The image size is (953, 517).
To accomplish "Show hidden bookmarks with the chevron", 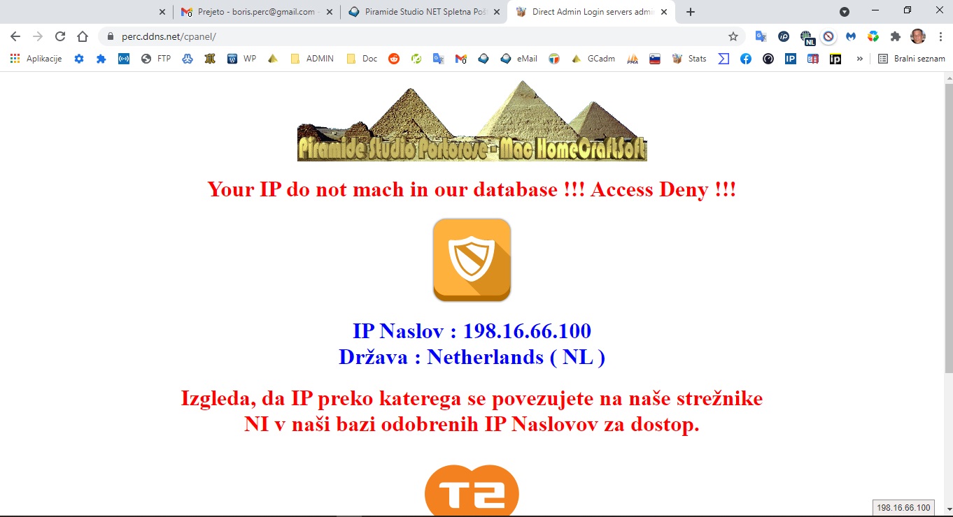I will pyautogui.click(x=859, y=59).
